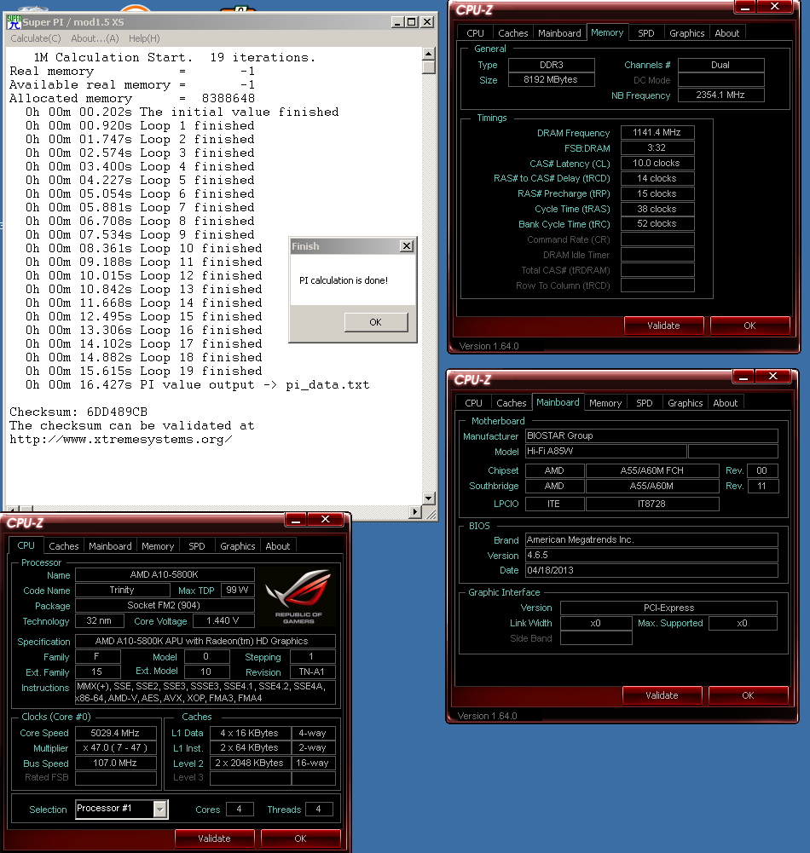Click the LPCIO chip field IT8728
Image resolution: width=810 pixels, height=853 pixels.
click(652, 504)
